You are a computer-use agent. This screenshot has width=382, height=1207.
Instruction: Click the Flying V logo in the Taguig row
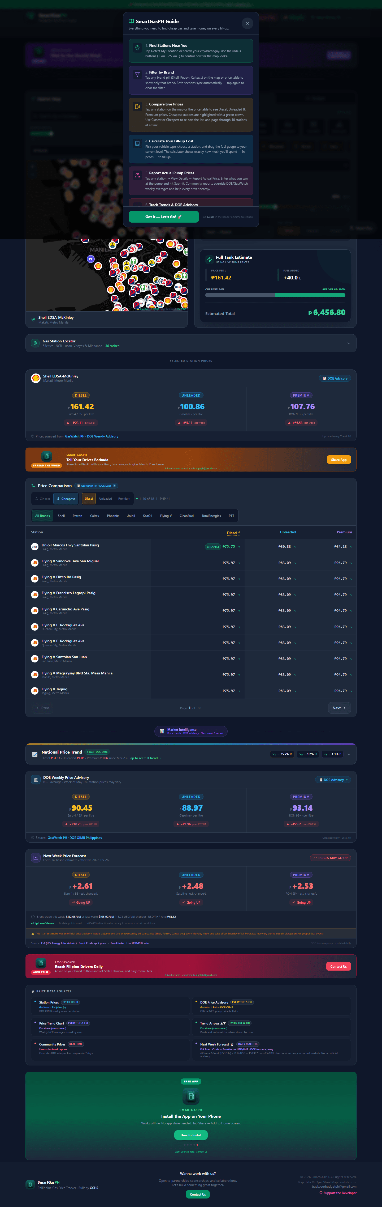(x=35, y=691)
